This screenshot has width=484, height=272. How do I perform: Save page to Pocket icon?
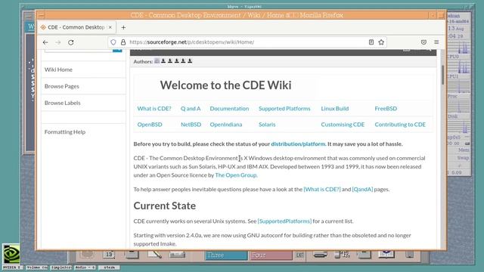pyautogui.click(x=423, y=42)
